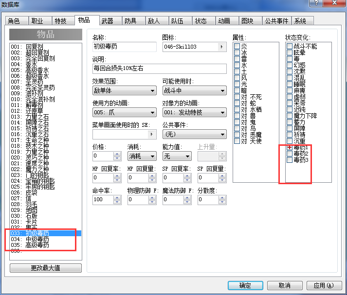Open the 状态 tab
This screenshot has width=347, height=295.
[x=203, y=21]
